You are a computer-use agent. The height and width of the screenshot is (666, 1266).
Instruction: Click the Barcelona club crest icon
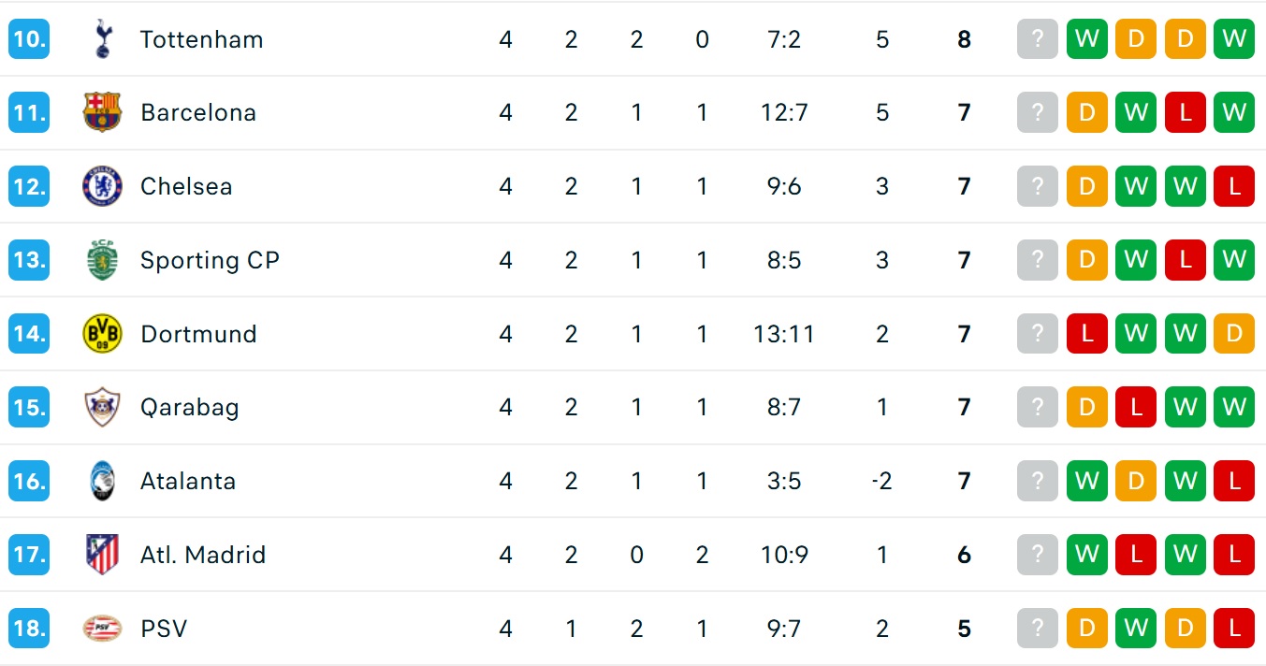(102, 112)
